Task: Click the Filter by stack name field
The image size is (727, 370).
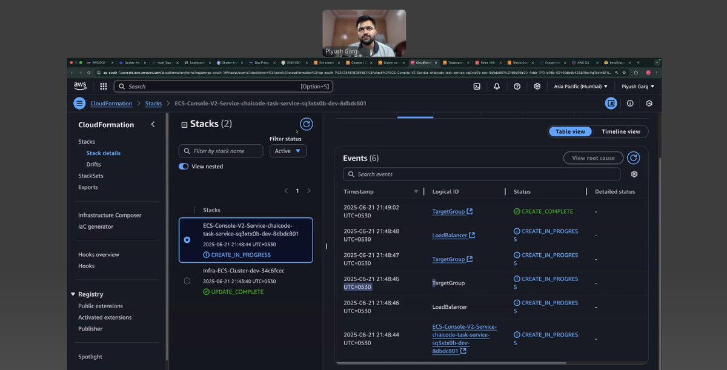Action: 221,151
